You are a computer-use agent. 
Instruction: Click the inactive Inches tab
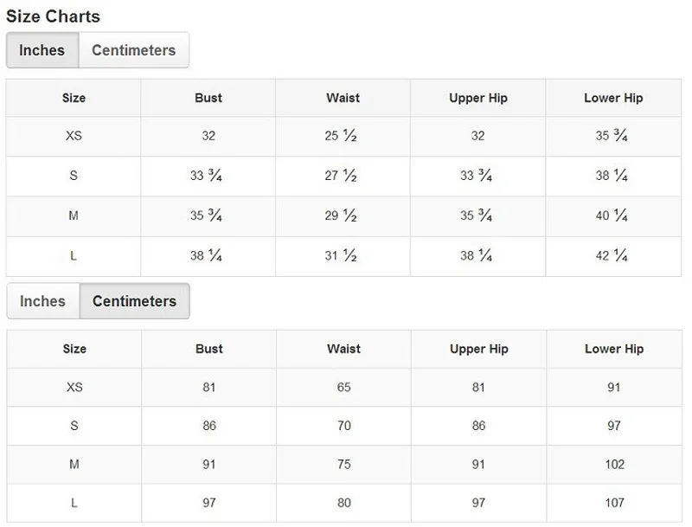42,301
